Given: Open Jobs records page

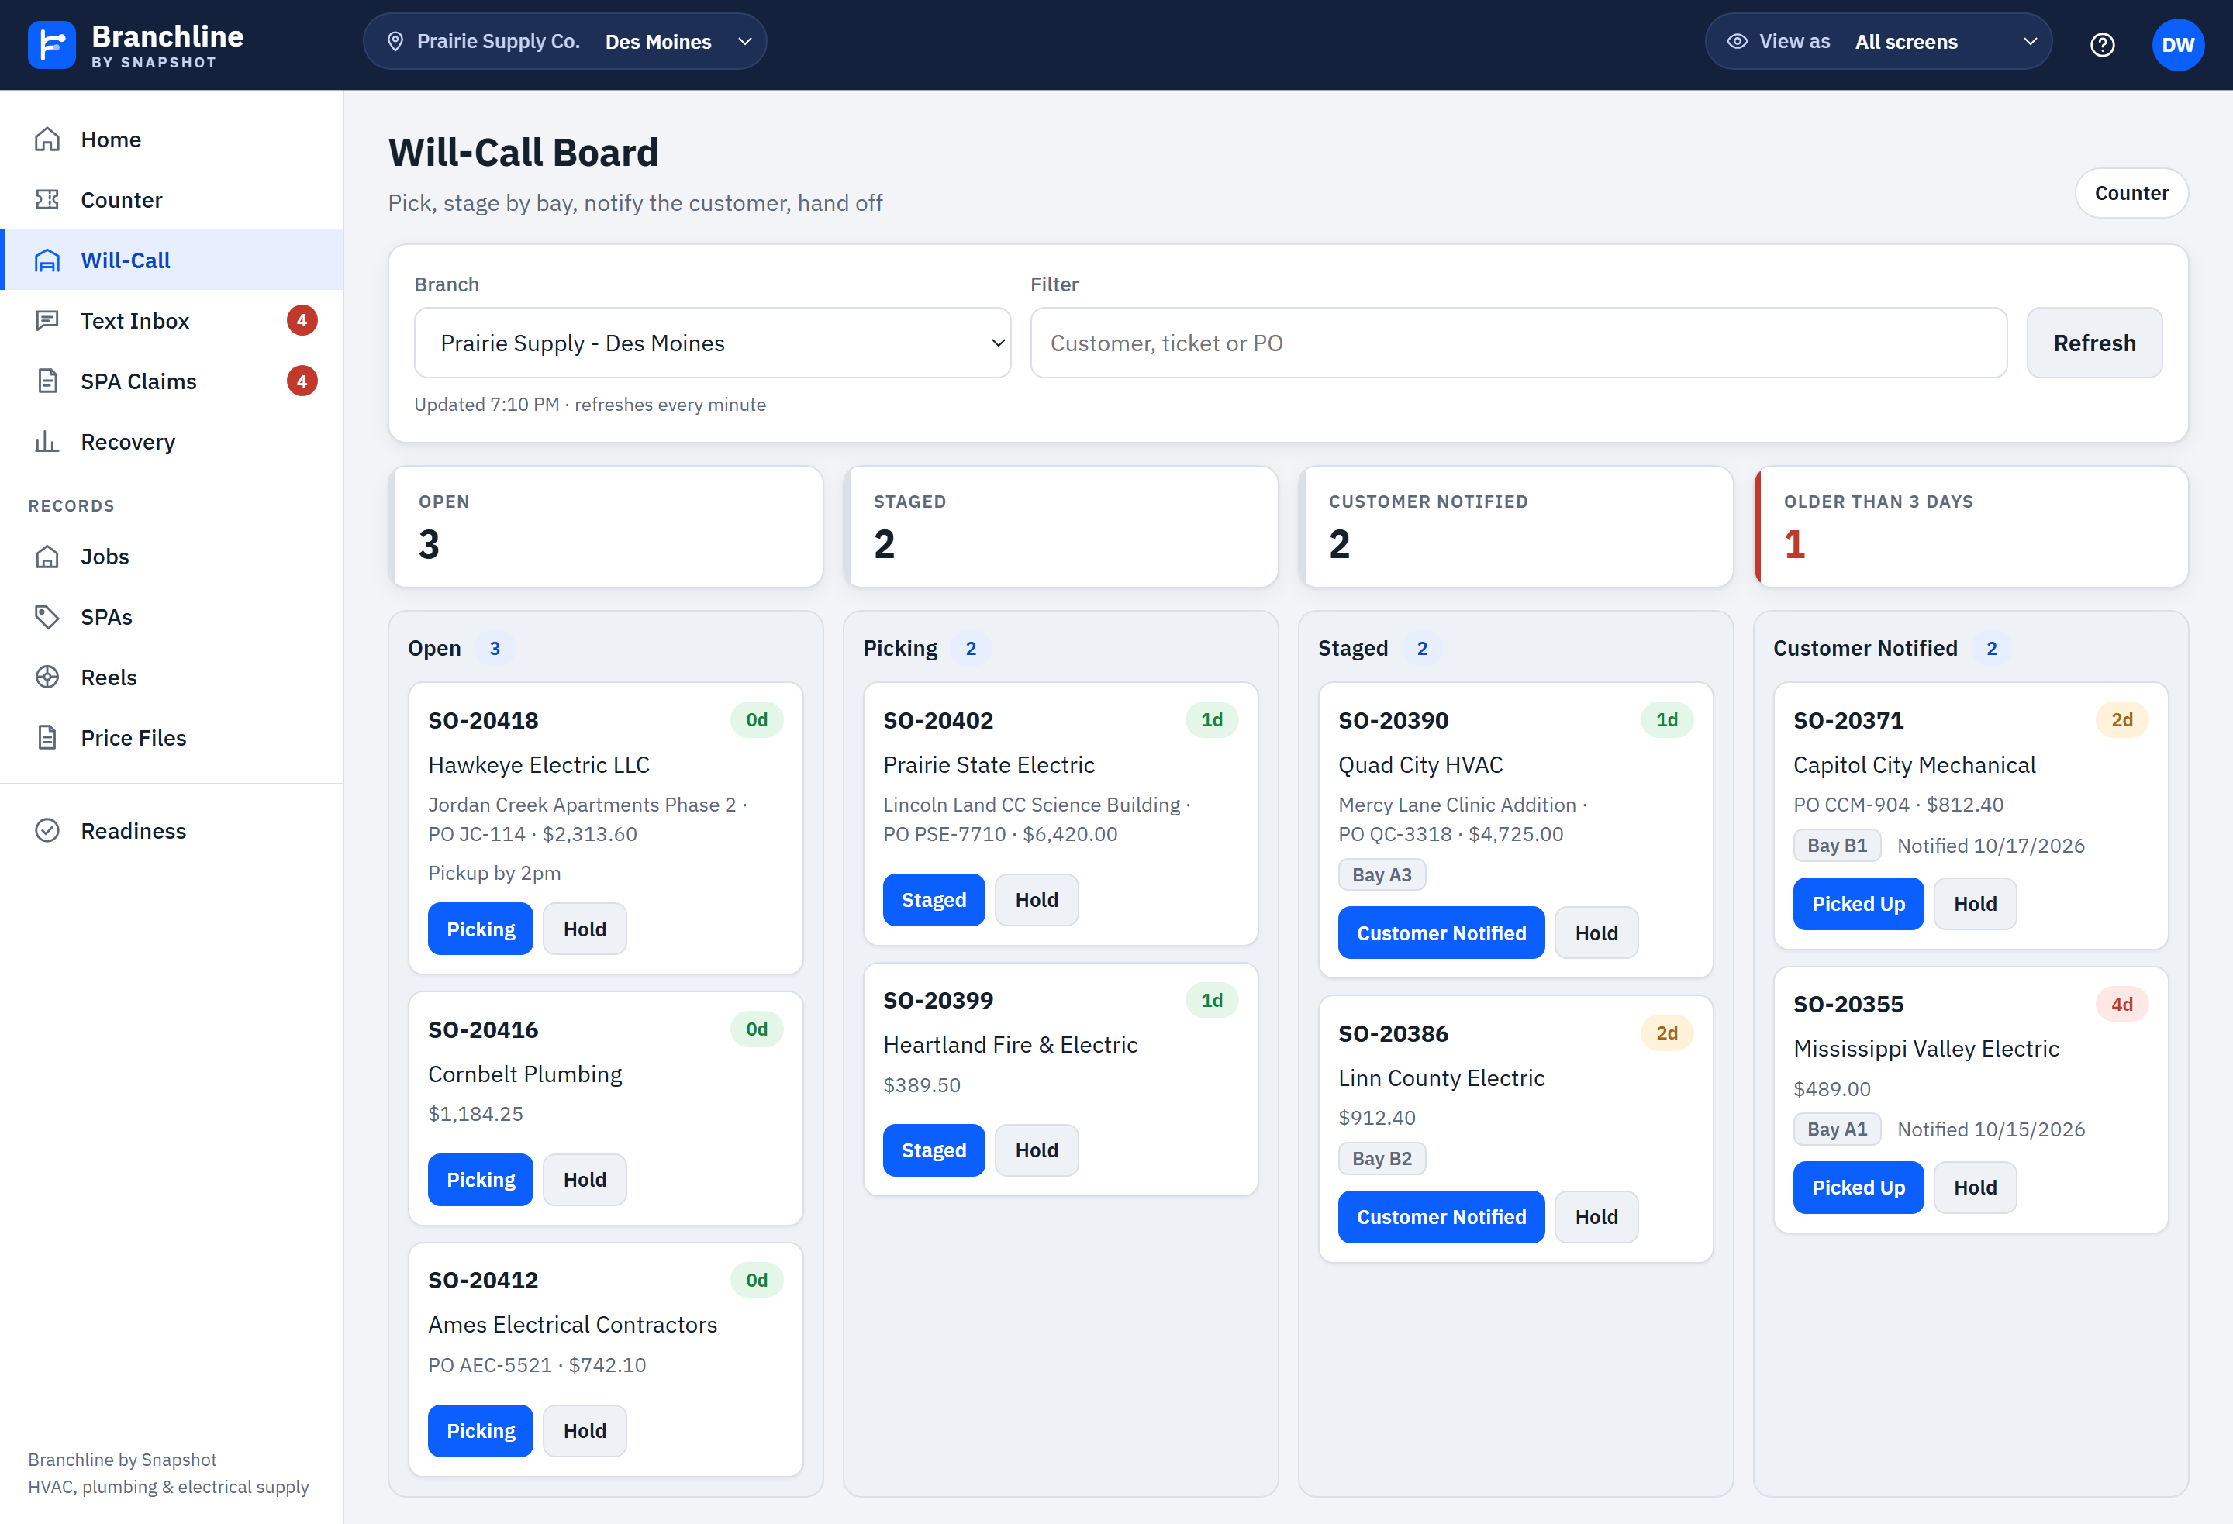Looking at the screenshot, I should 172,557.
